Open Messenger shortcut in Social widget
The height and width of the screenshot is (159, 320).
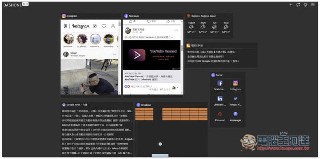(235, 116)
